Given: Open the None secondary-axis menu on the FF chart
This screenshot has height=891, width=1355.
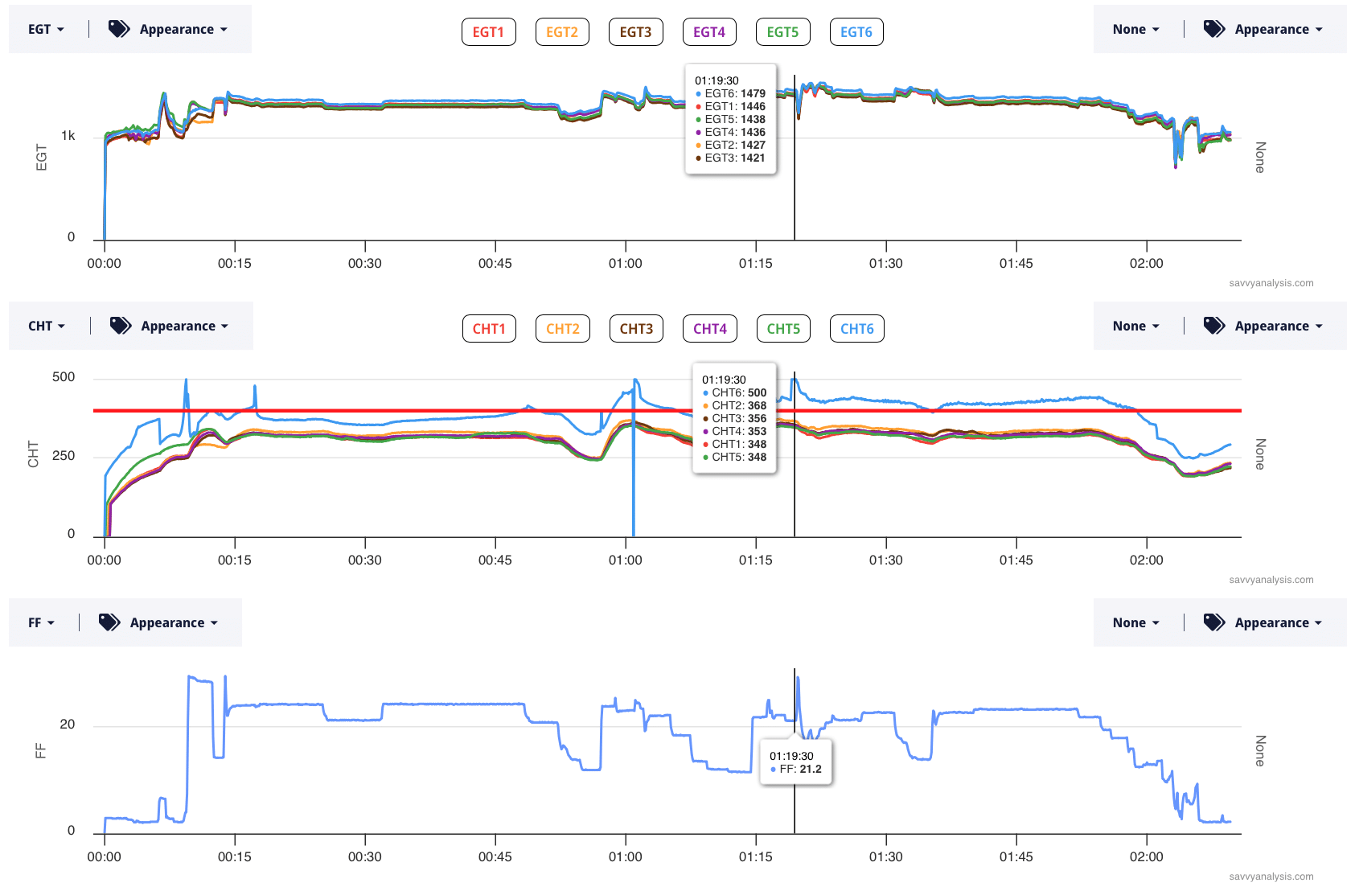Looking at the screenshot, I should pos(1135,622).
